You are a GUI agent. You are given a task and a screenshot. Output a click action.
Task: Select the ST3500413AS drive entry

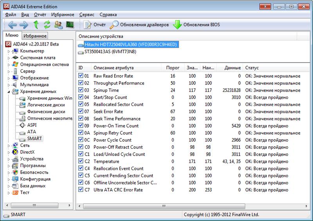tap(110, 52)
